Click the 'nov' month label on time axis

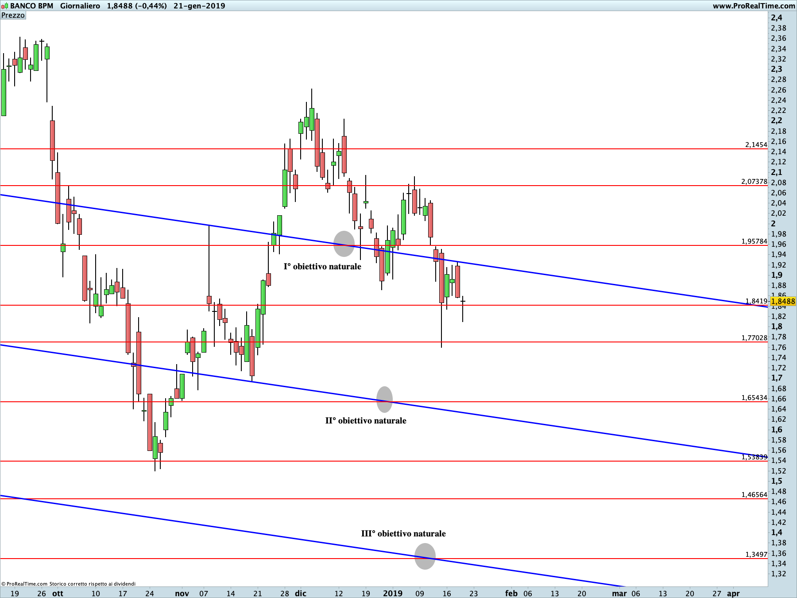click(182, 594)
